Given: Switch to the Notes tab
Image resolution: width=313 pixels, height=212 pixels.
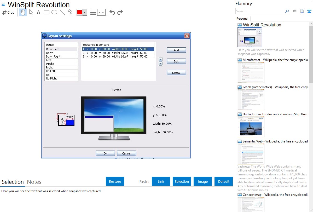Looking at the screenshot, I should (x=34, y=182).
